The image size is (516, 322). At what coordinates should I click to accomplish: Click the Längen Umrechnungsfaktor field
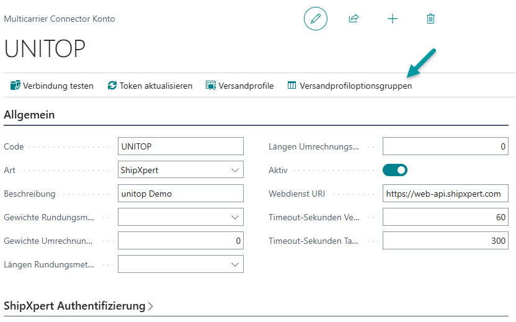coord(445,146)
